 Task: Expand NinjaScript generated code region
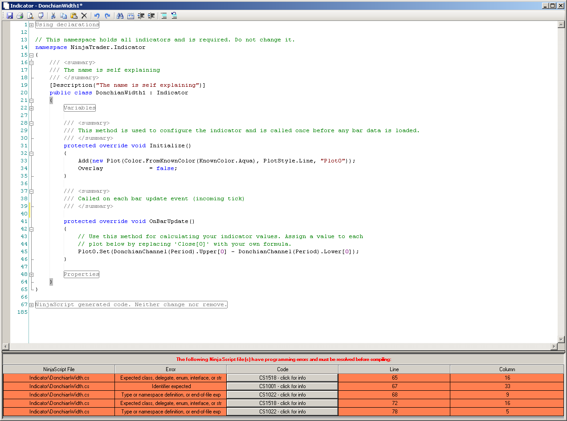click(x=31, y=305)
